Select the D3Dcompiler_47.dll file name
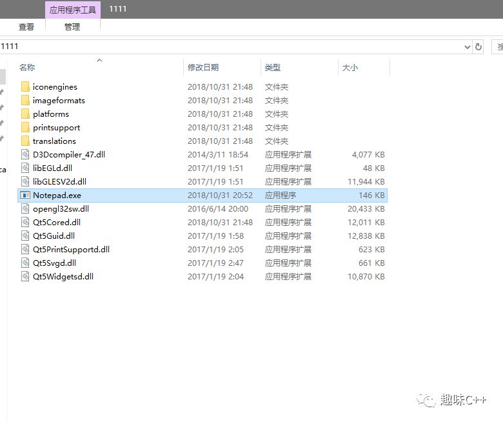Viewport: 503px width, 422px height. point(69,154)
